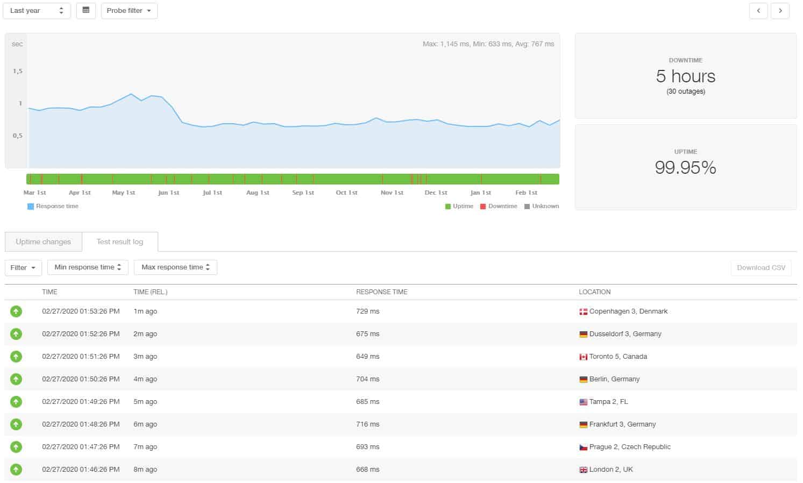Image resolution: width=803 pixels, height=483 pixels.
Task: Click the response time peak near May on chart
Action: coord(131,94)
